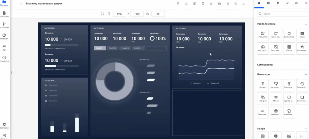The height and width of the screenshot is (139, 309).
Task: Open the Проекты section in sidebar
Action: (4, 3)
